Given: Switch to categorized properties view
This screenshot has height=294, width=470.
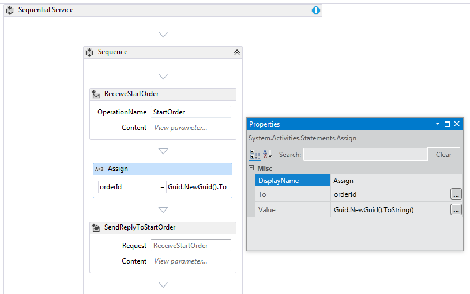Looking at the screenshot, I should pos(254,154).
